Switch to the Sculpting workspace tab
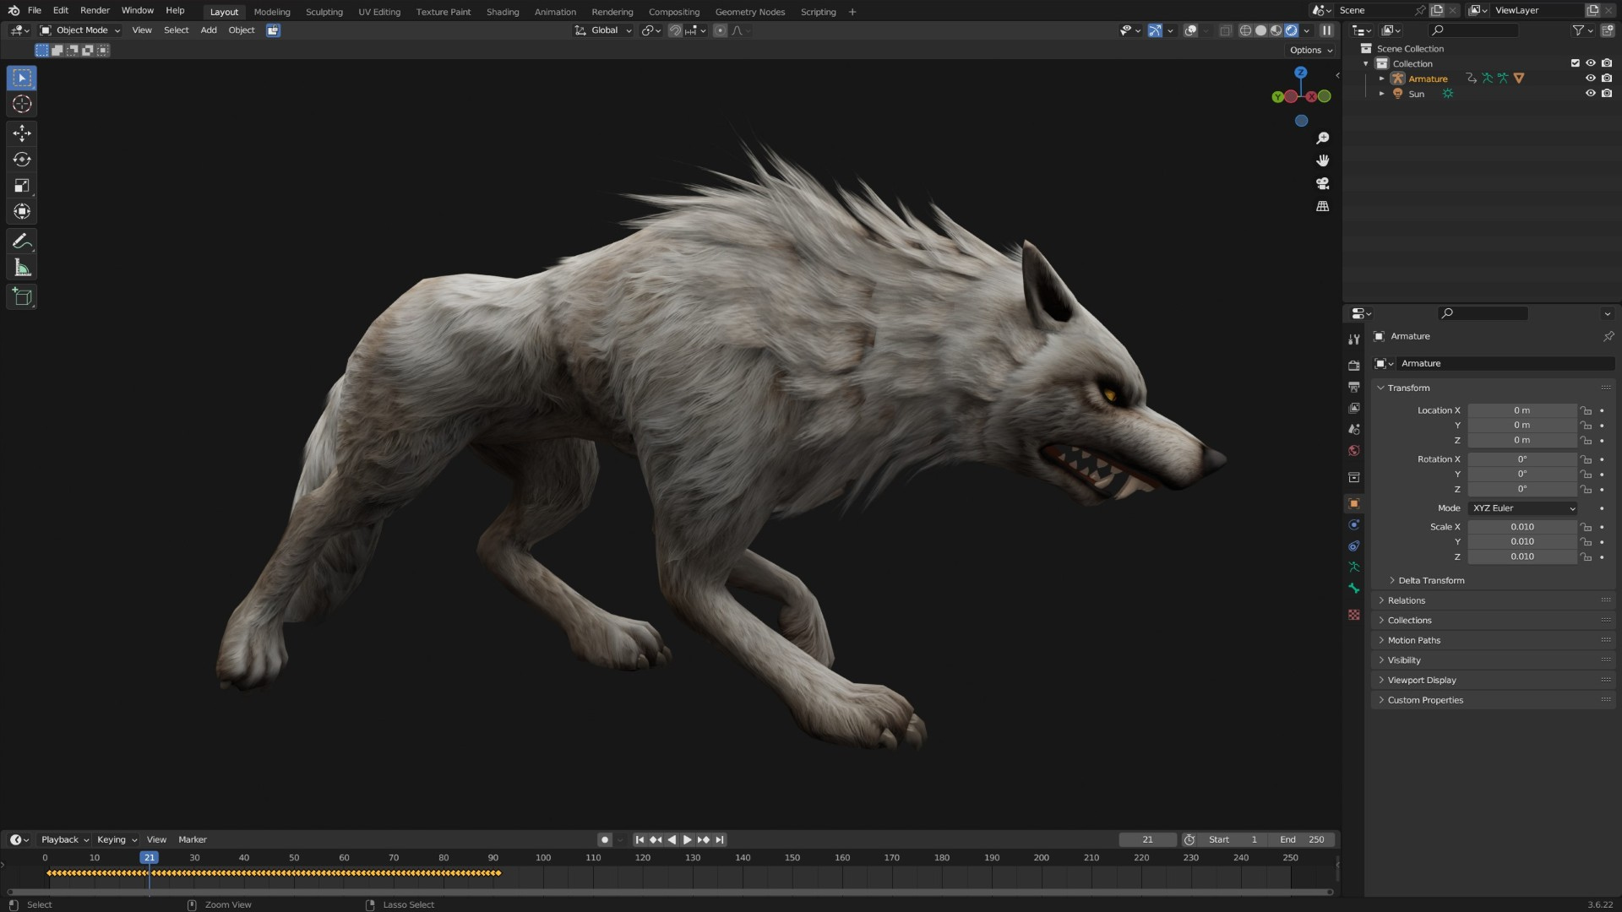Viewport: 1622px width, 912px height. coord(324,12)
